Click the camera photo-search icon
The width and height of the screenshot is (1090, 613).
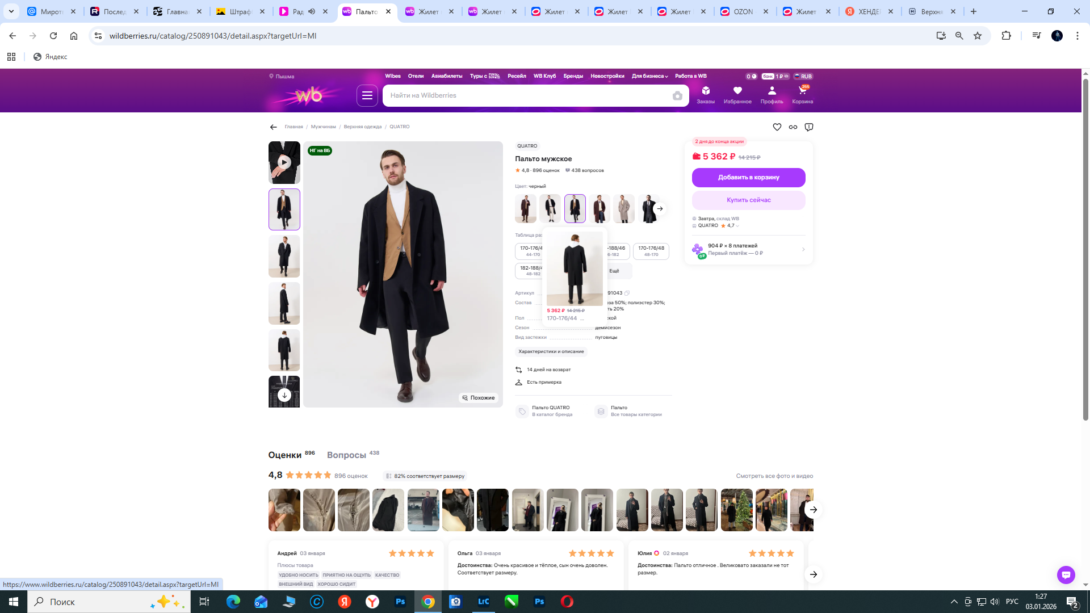tap(677, 96)
